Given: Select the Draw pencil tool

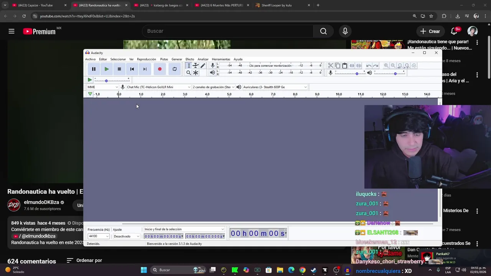Looking at the screenshot, I should point(203,66).
